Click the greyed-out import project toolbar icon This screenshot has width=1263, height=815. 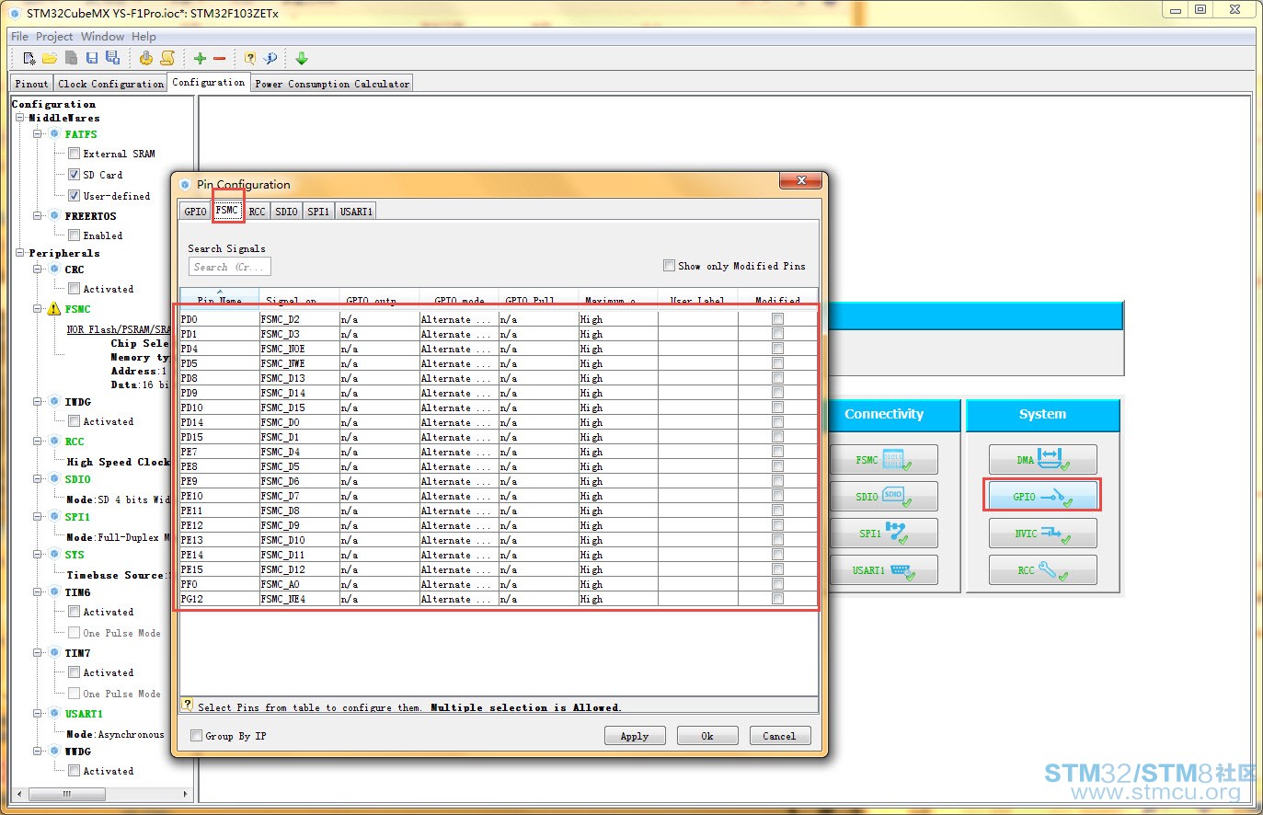pyautogui.click(x=71, y=58)
